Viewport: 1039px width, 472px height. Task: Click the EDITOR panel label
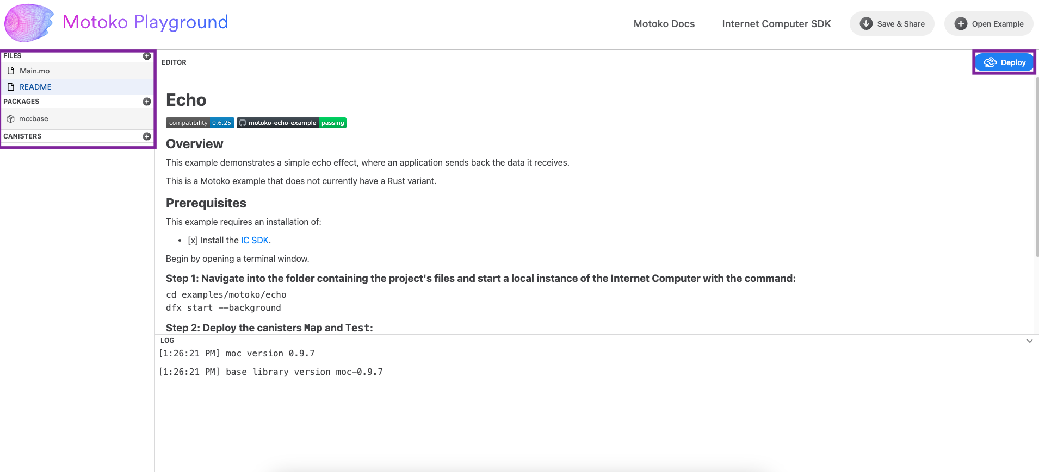(174, 62)
